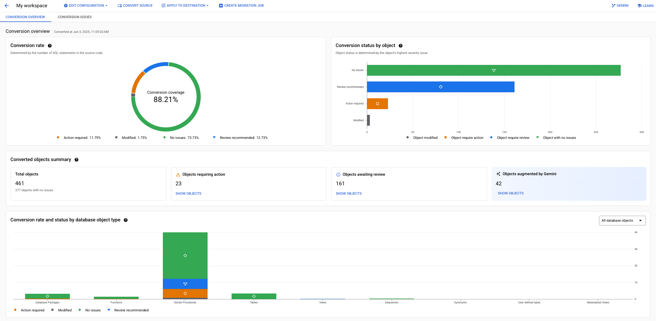Click the back arrow to leave My workspace
Screen dimensions: 656x321
(x=7, y=5)
